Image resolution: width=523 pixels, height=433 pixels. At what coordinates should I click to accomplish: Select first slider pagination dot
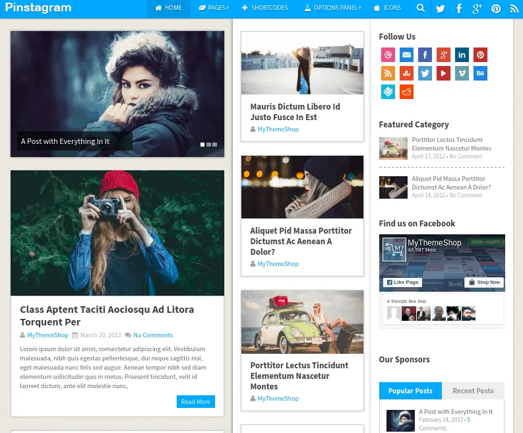pyautogui.click(x=202, y=145)
